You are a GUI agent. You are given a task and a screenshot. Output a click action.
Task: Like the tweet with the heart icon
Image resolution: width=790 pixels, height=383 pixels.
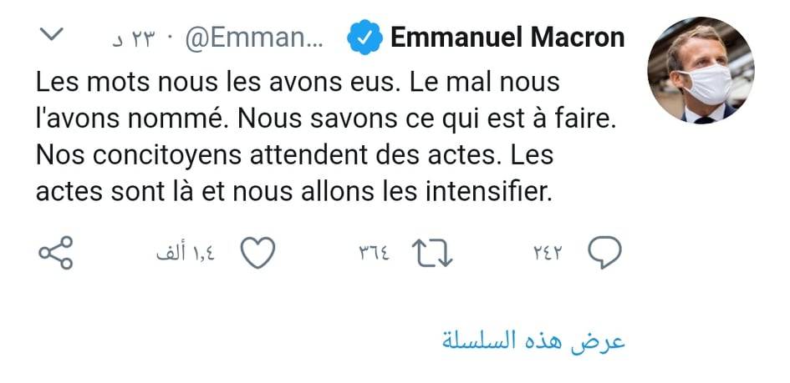click(258, 253)
